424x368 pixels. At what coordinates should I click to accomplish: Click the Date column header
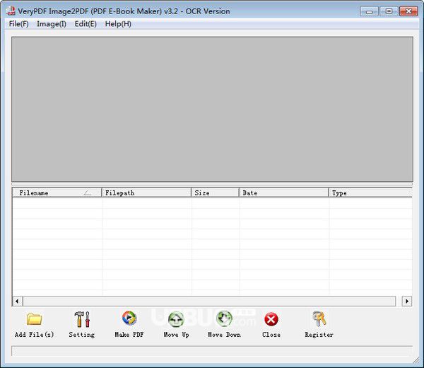click(x=284, y=192)
